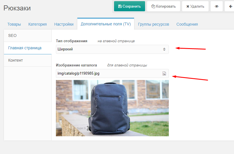Click the eye preview icon button
The image size is (234, 154).
(216, 6)
